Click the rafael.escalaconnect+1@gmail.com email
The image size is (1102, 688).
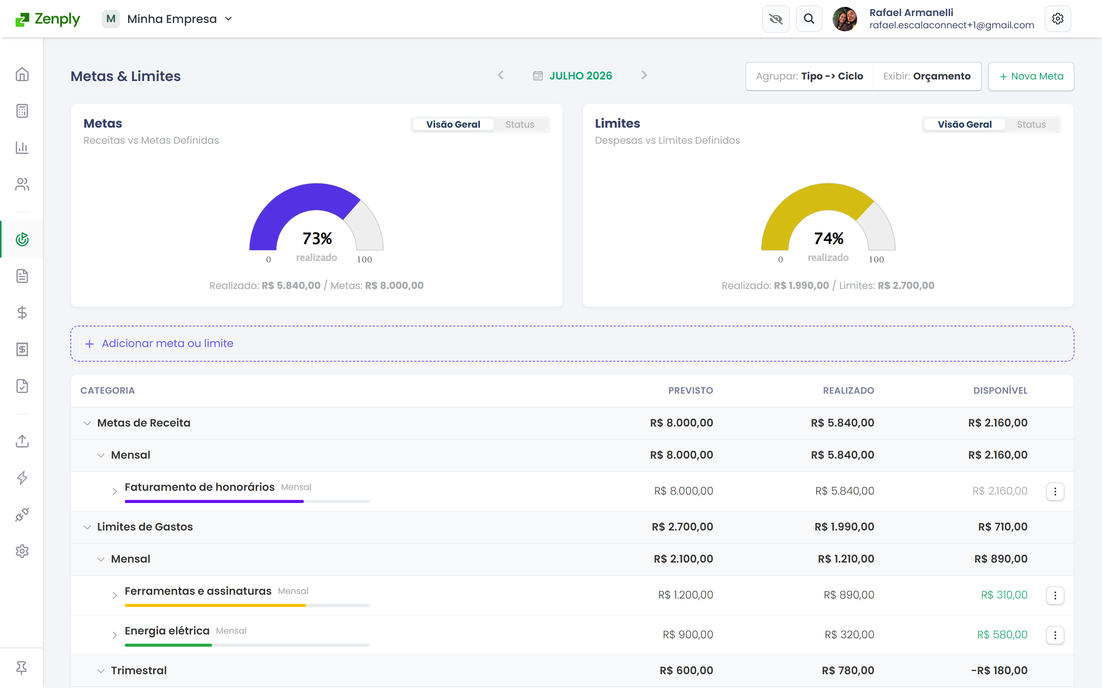click(x=952, y=25)
